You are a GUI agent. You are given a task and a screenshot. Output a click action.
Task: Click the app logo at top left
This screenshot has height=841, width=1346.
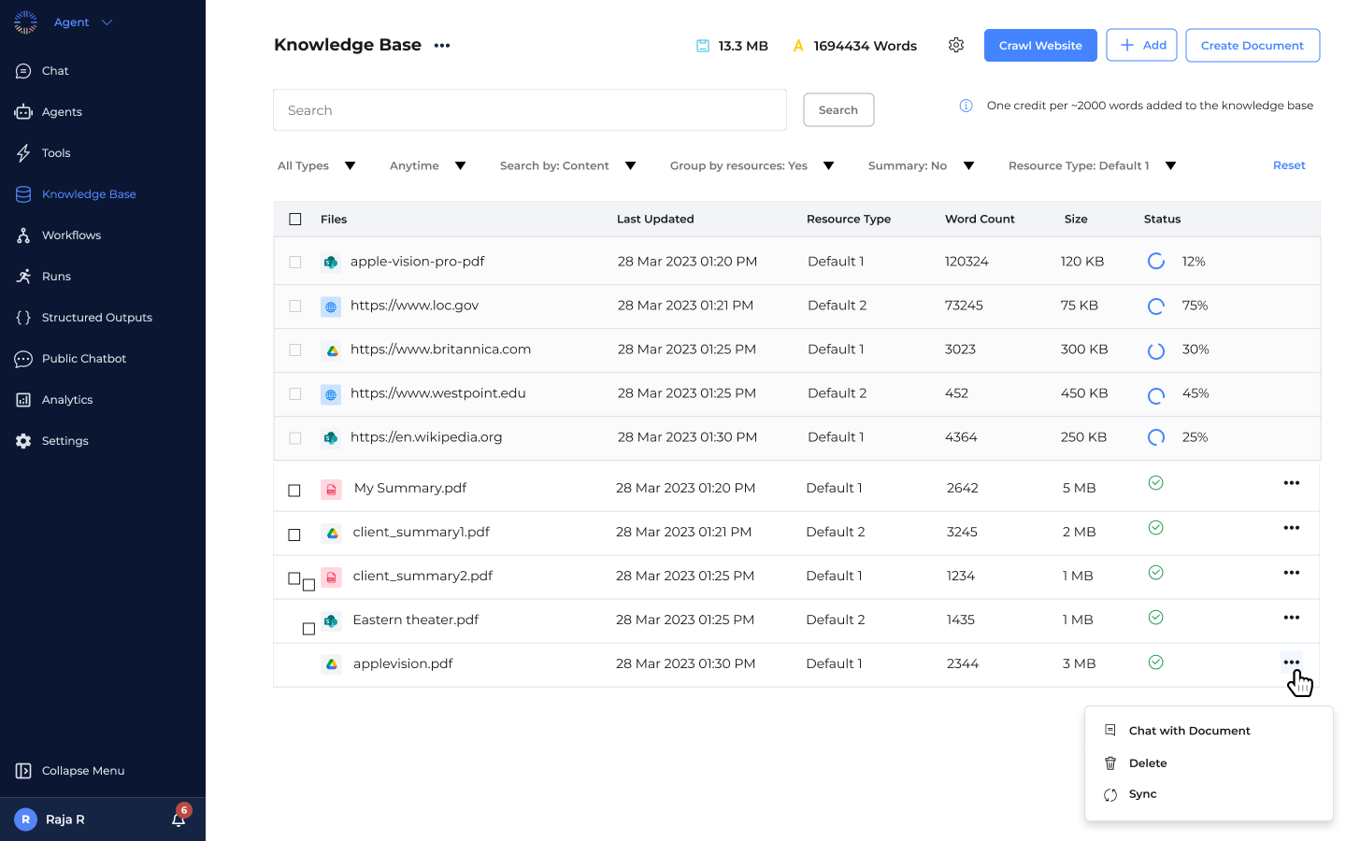pyautogui.click(x=25, y=22)
